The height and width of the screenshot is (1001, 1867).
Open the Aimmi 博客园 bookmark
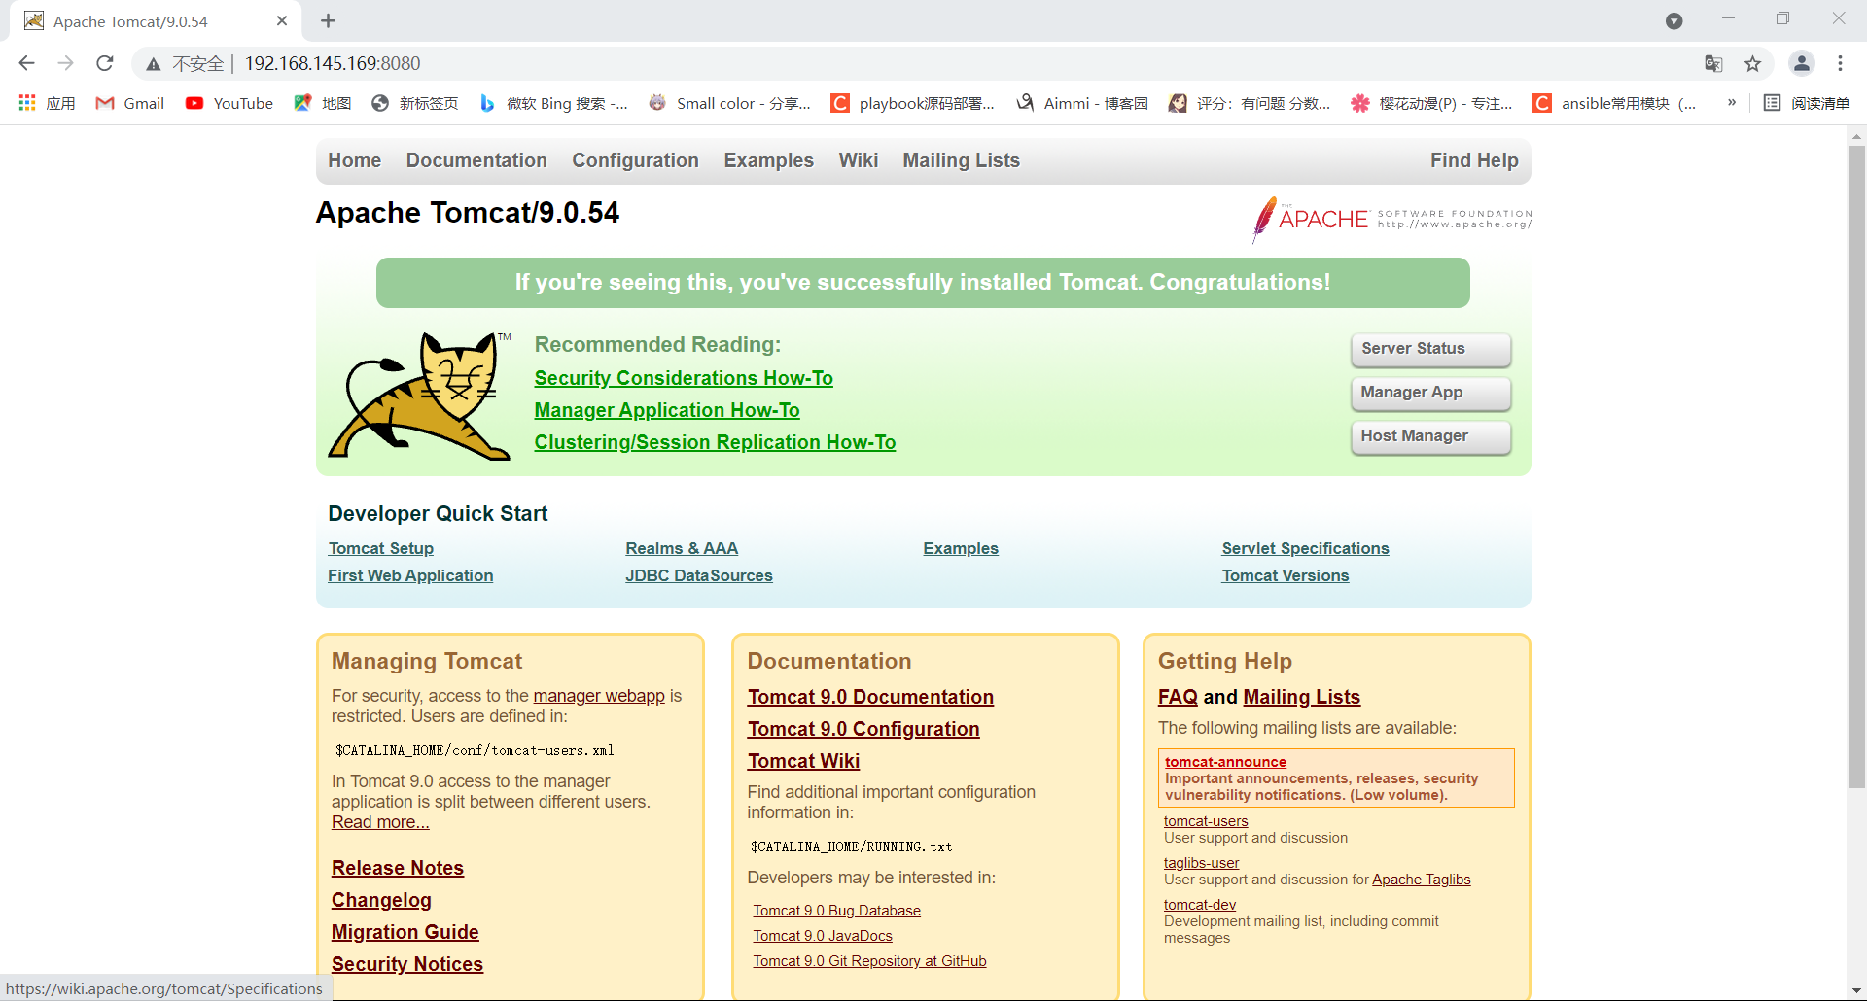point(1081,103)
